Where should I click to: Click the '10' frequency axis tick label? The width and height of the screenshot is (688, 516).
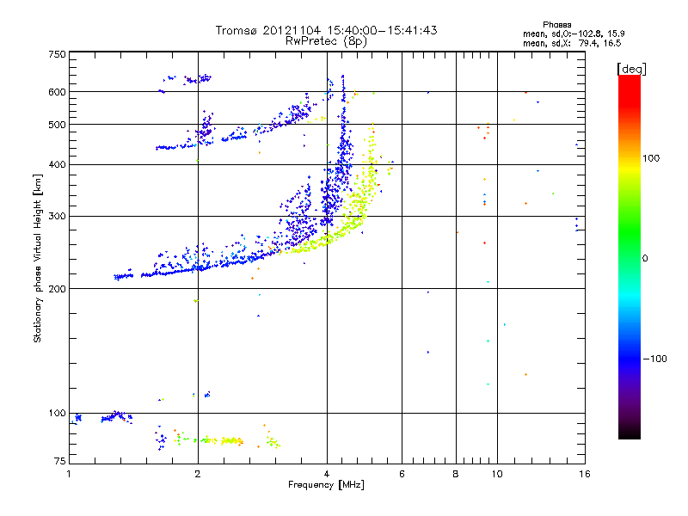(497, 474)
